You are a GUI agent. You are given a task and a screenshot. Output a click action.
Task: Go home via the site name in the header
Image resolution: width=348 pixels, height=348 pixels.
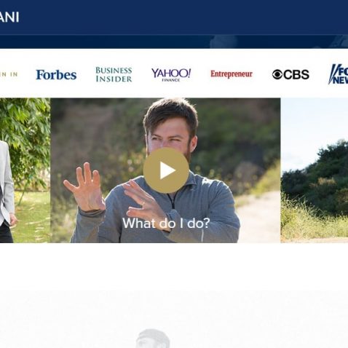point(9,17)
